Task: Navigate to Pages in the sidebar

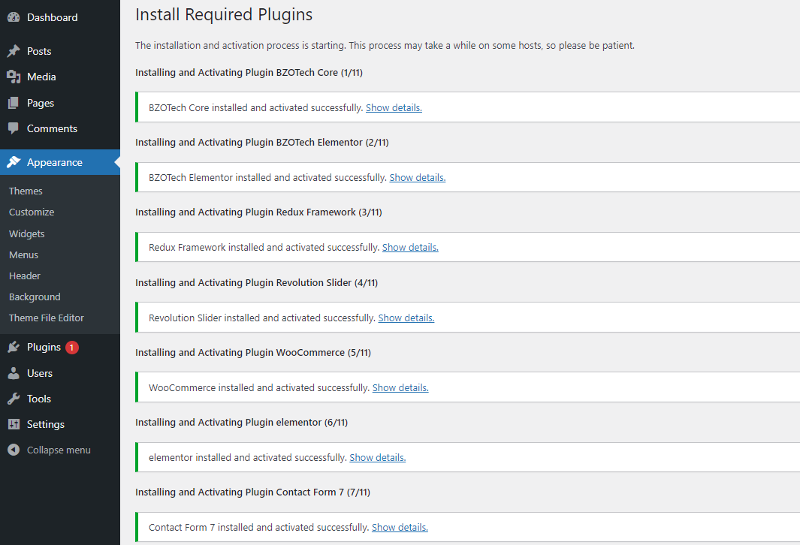Action: point(41,103)
